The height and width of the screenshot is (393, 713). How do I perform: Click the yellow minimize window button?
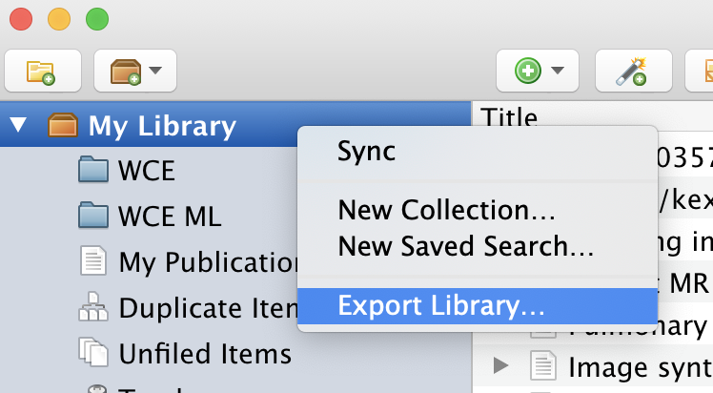click(58, 18)
